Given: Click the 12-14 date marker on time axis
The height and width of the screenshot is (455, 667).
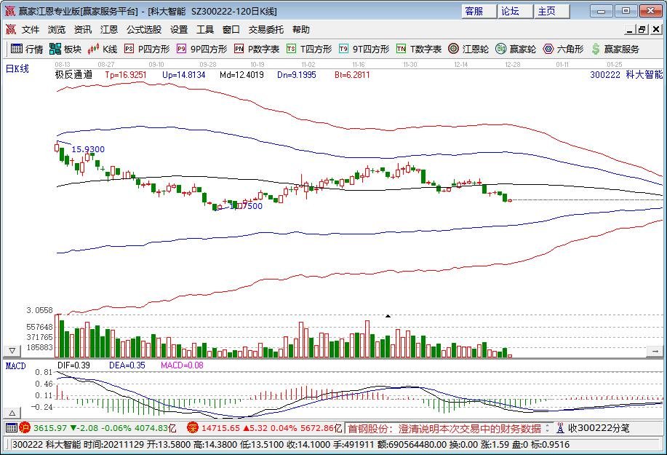Looking at the screenshot, I should 460,65.
